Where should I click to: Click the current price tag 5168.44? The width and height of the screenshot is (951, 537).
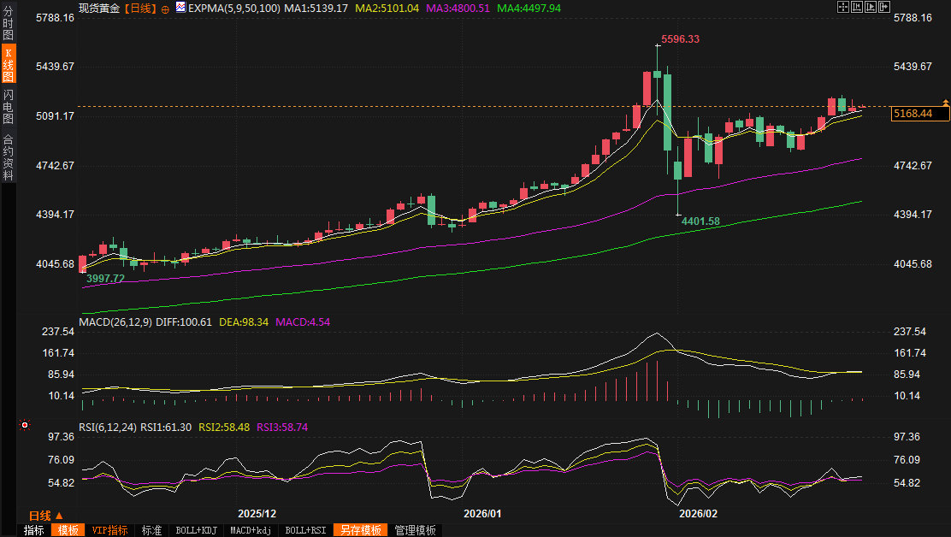coord(919,114)
